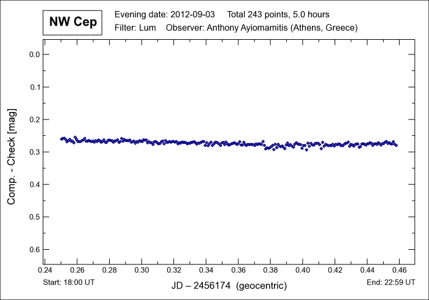This screenshot has height=300, width=429.
Task: Click the first data point on the left
Action: coord(61,139)
